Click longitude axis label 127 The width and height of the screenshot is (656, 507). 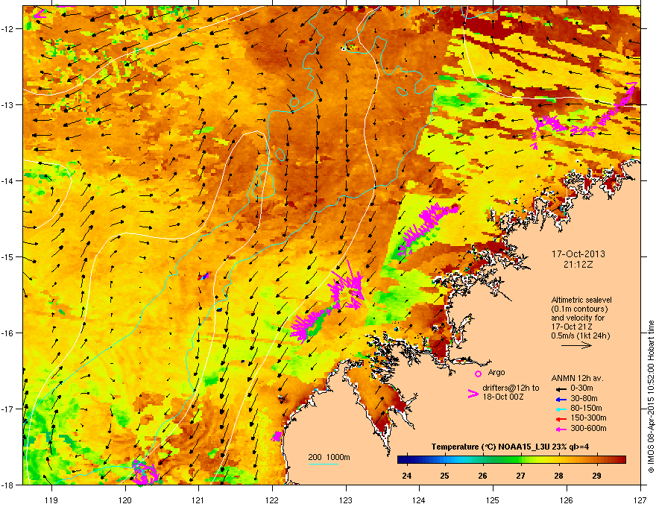click(640, 500)
